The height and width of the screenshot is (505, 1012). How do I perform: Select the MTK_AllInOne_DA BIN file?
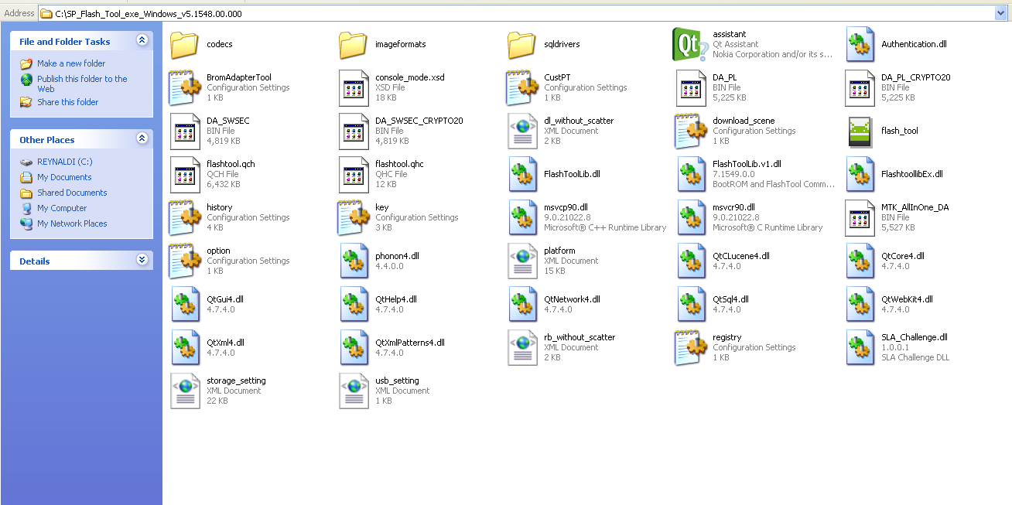(860, 217)
